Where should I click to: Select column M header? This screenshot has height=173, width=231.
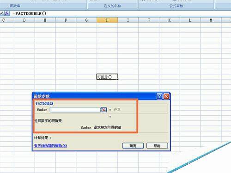(x=211, y=20)
